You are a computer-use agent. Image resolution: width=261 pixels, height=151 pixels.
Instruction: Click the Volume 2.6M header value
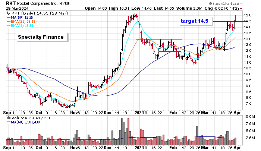point(189,8)
